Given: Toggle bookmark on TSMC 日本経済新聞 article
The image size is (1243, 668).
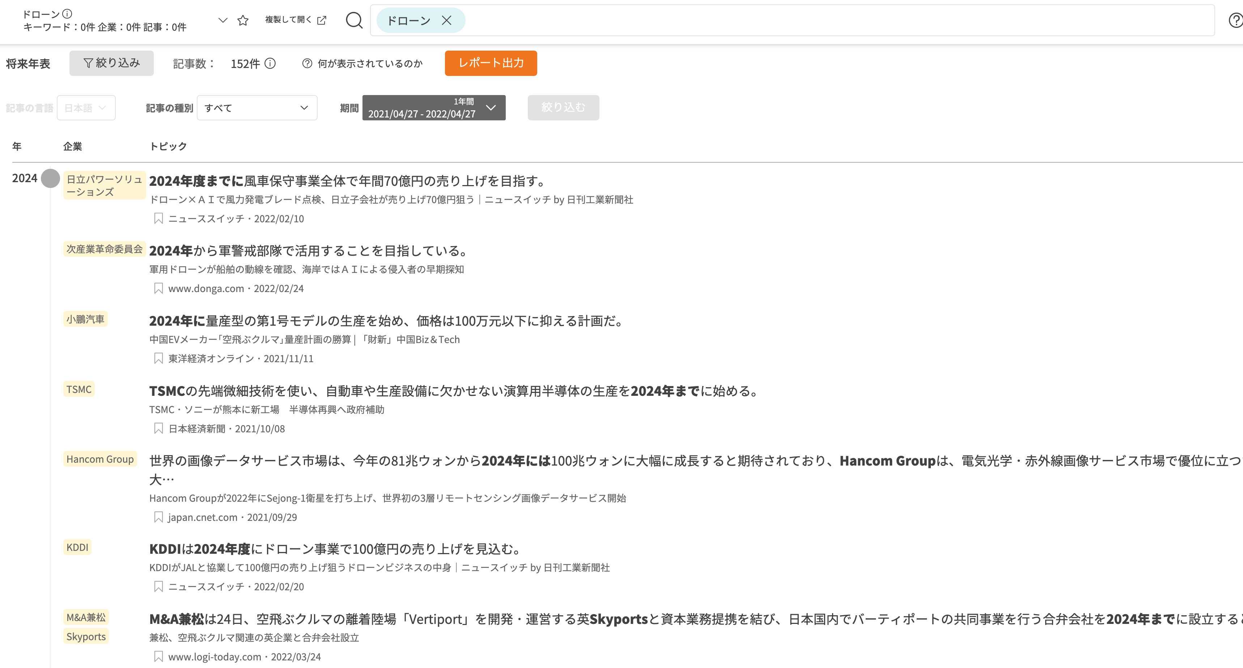Looking at the screenshot, I should point(158,429).
